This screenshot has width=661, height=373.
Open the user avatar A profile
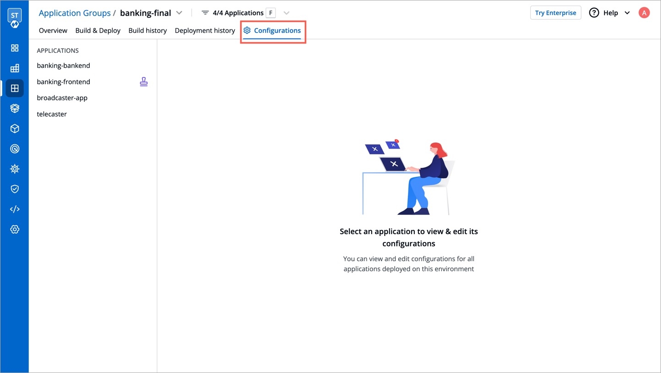point(644,13)
